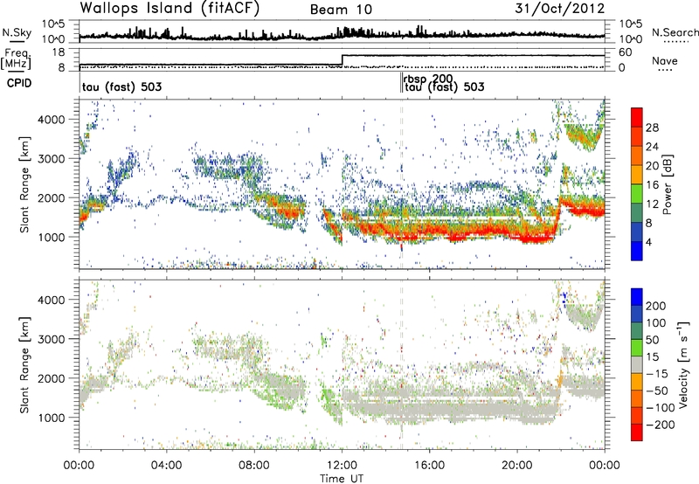699x484 pixels.
Task: Select the 'Velocity [m s-1]' colorbar title
Action: [683, 364]
